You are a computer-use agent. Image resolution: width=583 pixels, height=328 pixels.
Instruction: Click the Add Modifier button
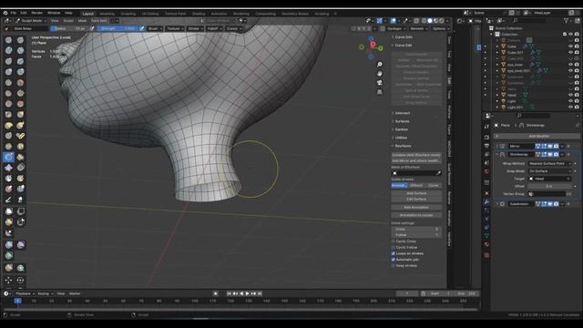click(x=538, y=136)
